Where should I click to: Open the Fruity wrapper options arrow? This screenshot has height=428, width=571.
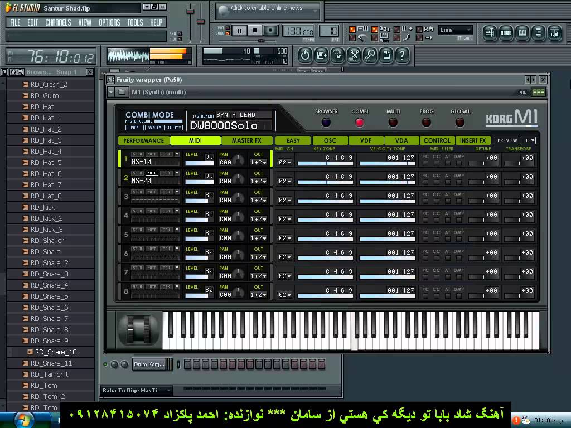pos(111,92)
